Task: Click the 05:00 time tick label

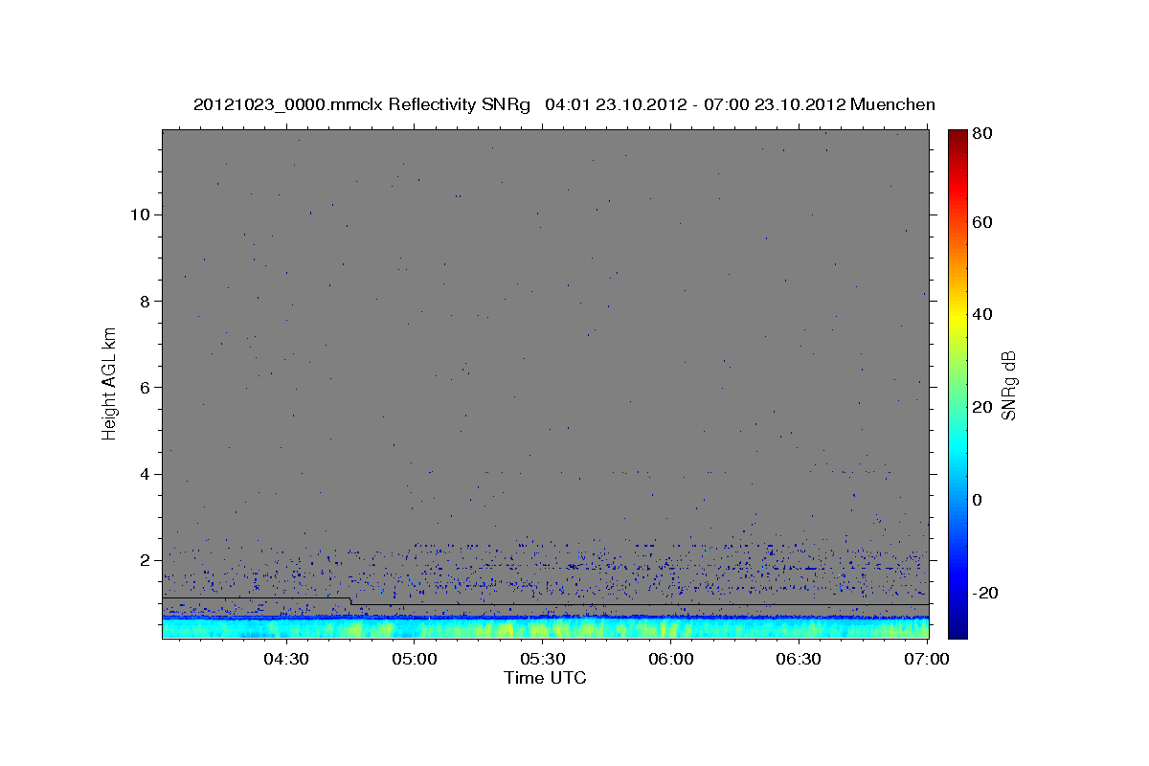Action: tap(415, 659)
